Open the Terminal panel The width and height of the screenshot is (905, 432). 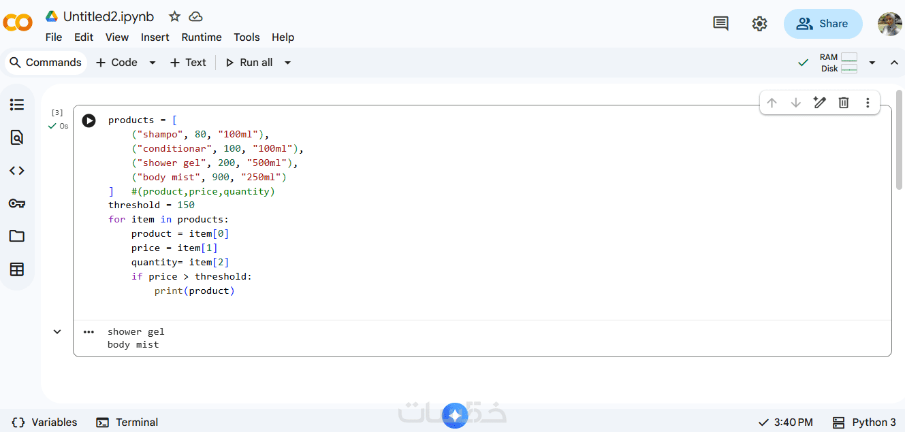pos(127,422)
